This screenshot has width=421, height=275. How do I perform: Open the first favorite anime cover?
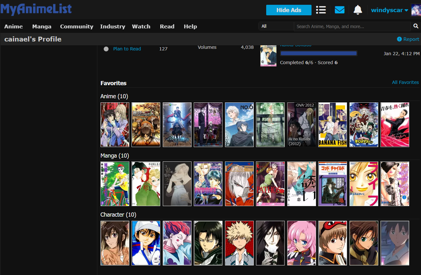(x=115, y=124)
